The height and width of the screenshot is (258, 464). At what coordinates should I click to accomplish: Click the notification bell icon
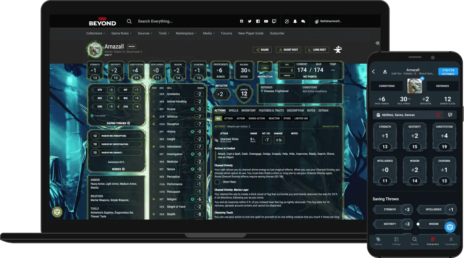pos(295,21)
